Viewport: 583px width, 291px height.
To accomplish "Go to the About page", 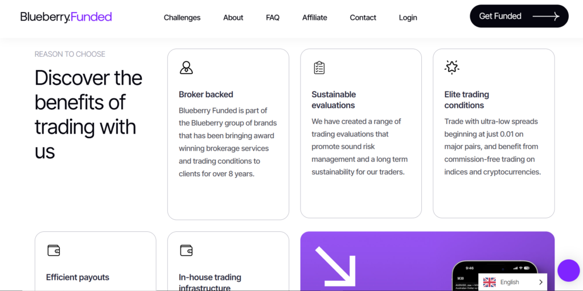I will pyautogui.click(x=233, y=18).
